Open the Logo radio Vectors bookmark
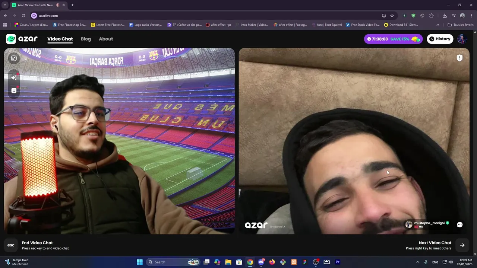477x268 pixels. [x=146, y=25]
